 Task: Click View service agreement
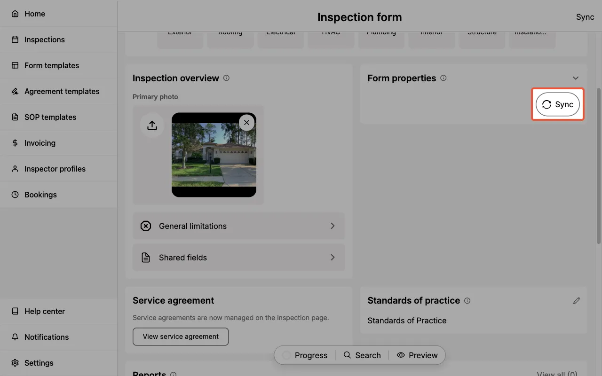pyautogui.click(x=181, y=337)
